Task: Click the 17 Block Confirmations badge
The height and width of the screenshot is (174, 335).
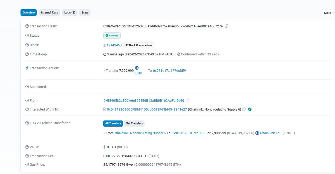Action: point(139,45)
